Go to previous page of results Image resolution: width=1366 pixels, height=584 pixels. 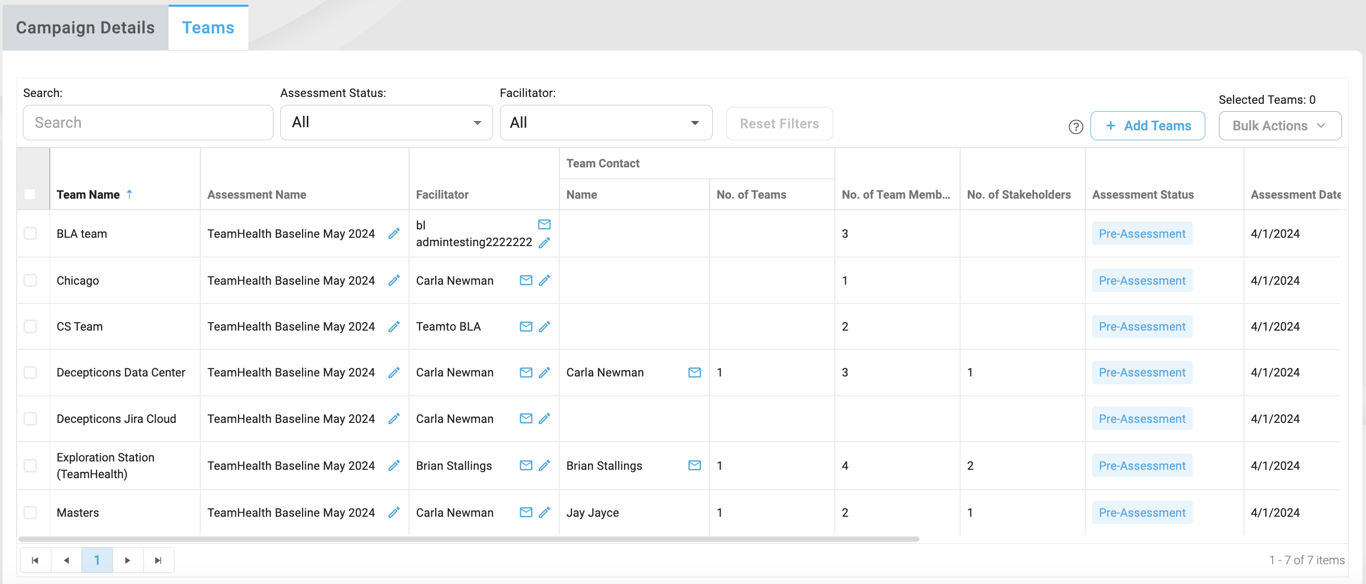(x=66, y=560)
